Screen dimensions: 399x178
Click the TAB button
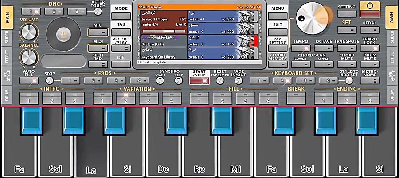[121, 32]
